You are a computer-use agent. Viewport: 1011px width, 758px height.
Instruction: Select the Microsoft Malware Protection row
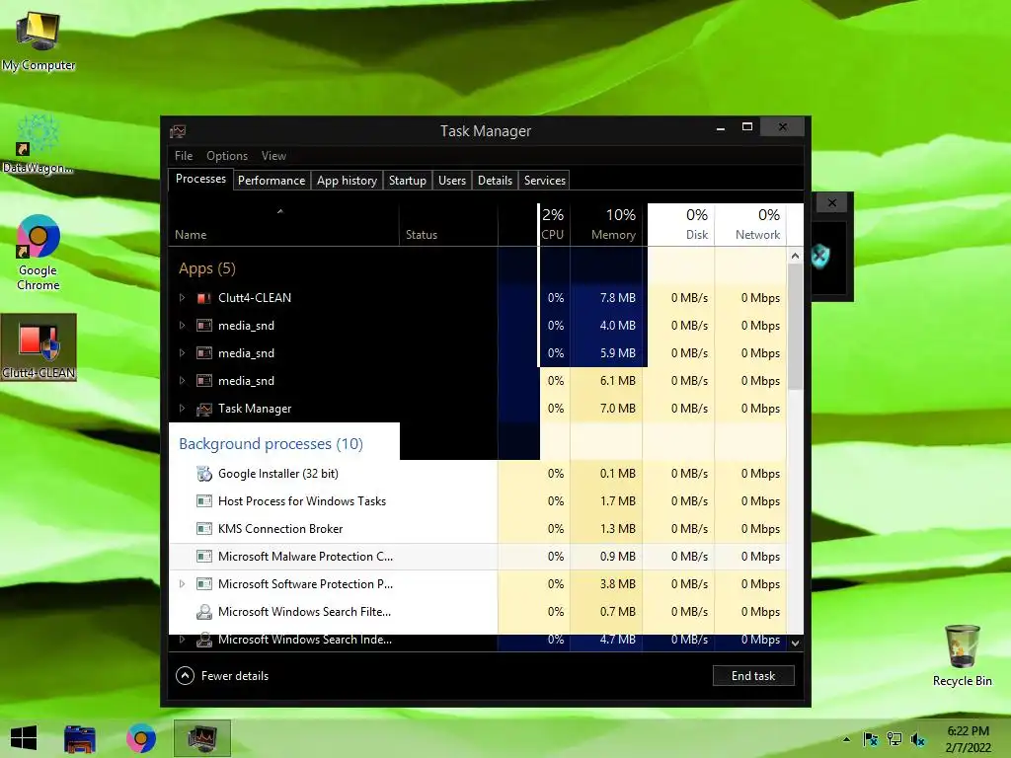[x=478, y=557]
